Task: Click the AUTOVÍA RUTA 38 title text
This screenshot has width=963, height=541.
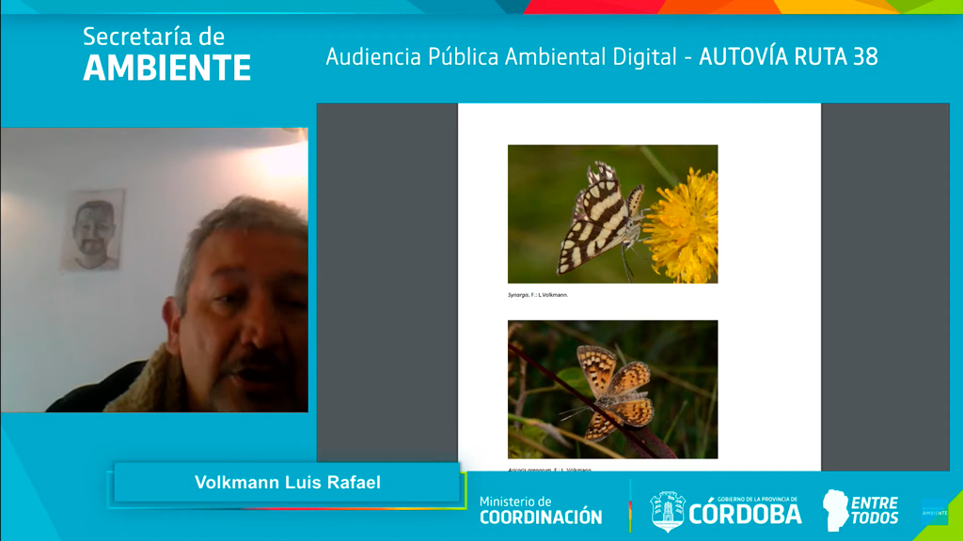Action: 788,56
